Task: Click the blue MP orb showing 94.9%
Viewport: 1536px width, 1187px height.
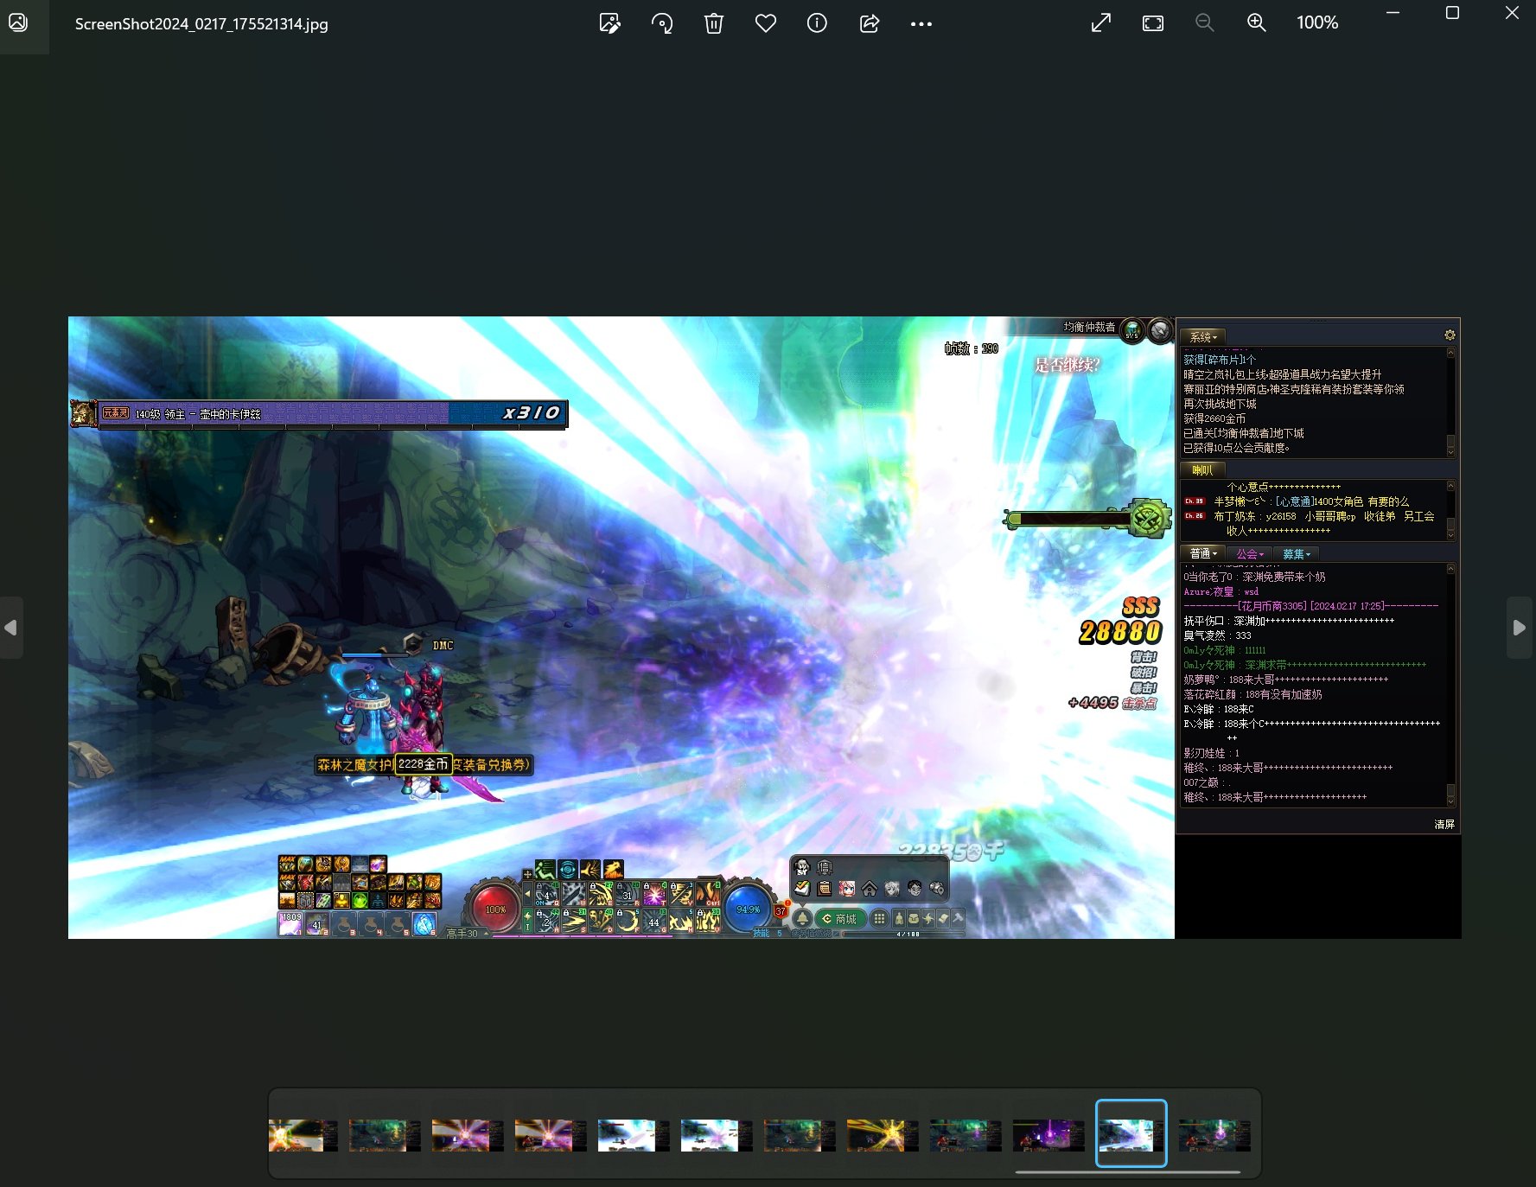Action: (748, 909)
